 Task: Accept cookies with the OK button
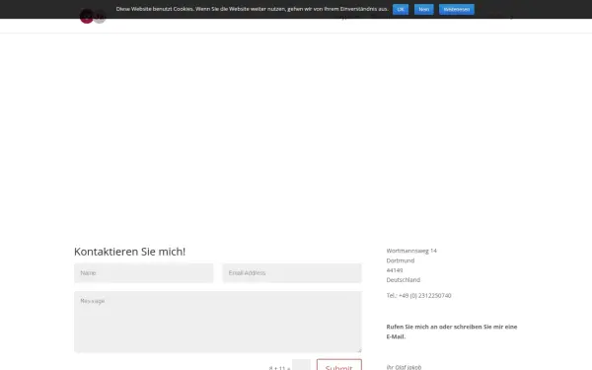(401, 10)
